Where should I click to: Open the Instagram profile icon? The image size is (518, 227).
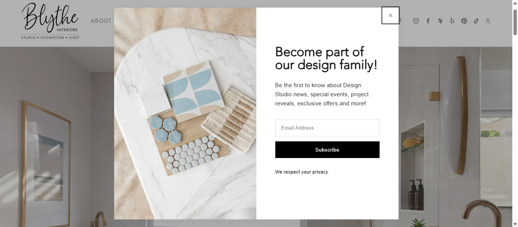click(x=416, y=21)
